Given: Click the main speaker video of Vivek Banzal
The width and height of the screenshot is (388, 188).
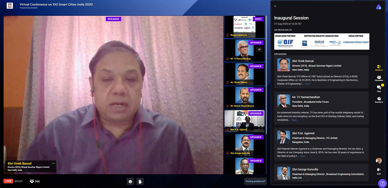Looking at the screenshot, I should (113, 95).
